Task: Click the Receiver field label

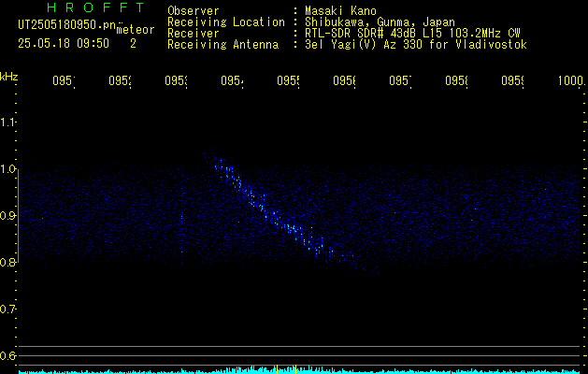Action: (194, 34)
